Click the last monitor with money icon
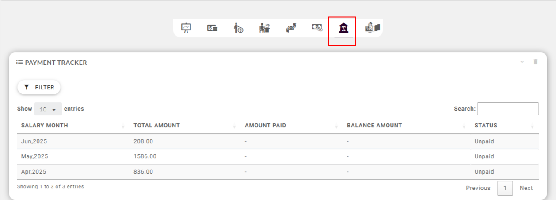The image size is (556, 200). (372, 28)
